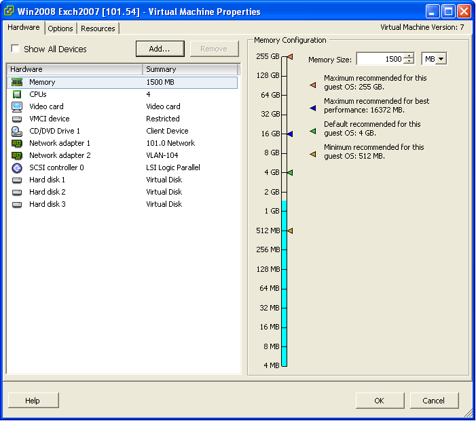Screen dimensions: 476x421
Task: Select the CPUs row in hardware list
Action: 122,94
